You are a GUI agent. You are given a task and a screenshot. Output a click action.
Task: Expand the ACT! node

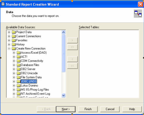point(14,57)
